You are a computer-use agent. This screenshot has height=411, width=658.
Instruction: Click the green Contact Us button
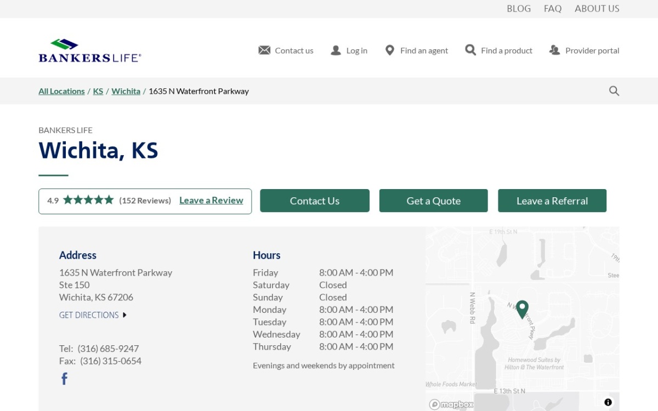[x=315, y=201]
